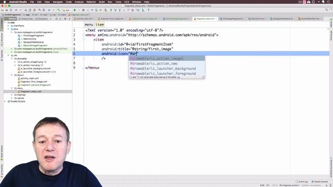Select activity_main.xml in project tree
The image size is (333, 187).
pyautogui.click(x=30, y=78)
